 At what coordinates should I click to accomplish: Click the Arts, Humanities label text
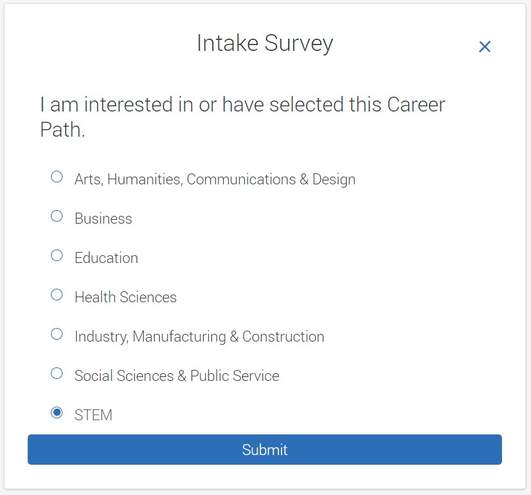click(x=215, y=179)
